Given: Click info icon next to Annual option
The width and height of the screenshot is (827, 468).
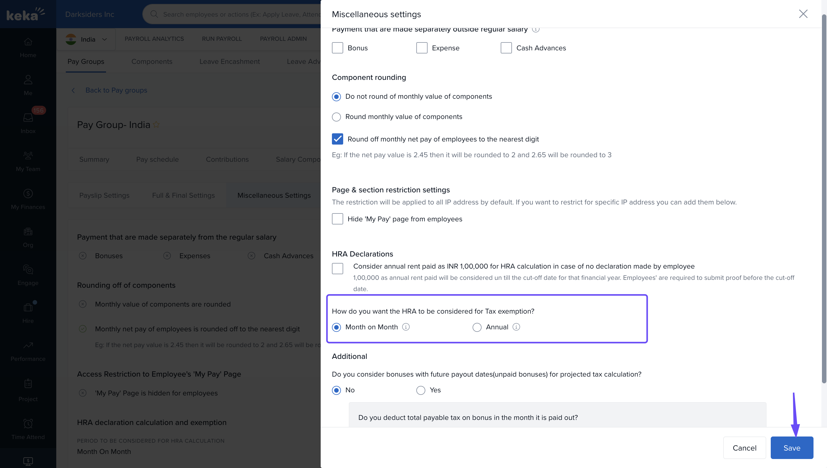Looking at the screenshot, I should tap(516, 327).
